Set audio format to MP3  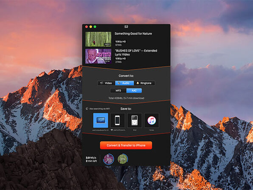coord(118,91)
